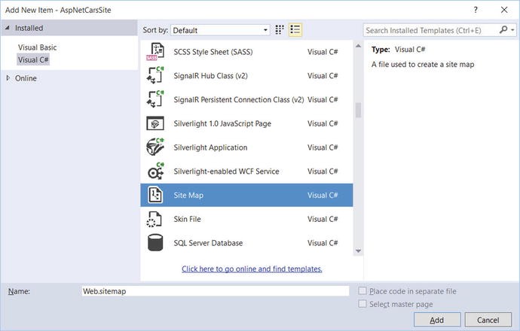Click the SignalR Persistent Connection Class icon

155,99
